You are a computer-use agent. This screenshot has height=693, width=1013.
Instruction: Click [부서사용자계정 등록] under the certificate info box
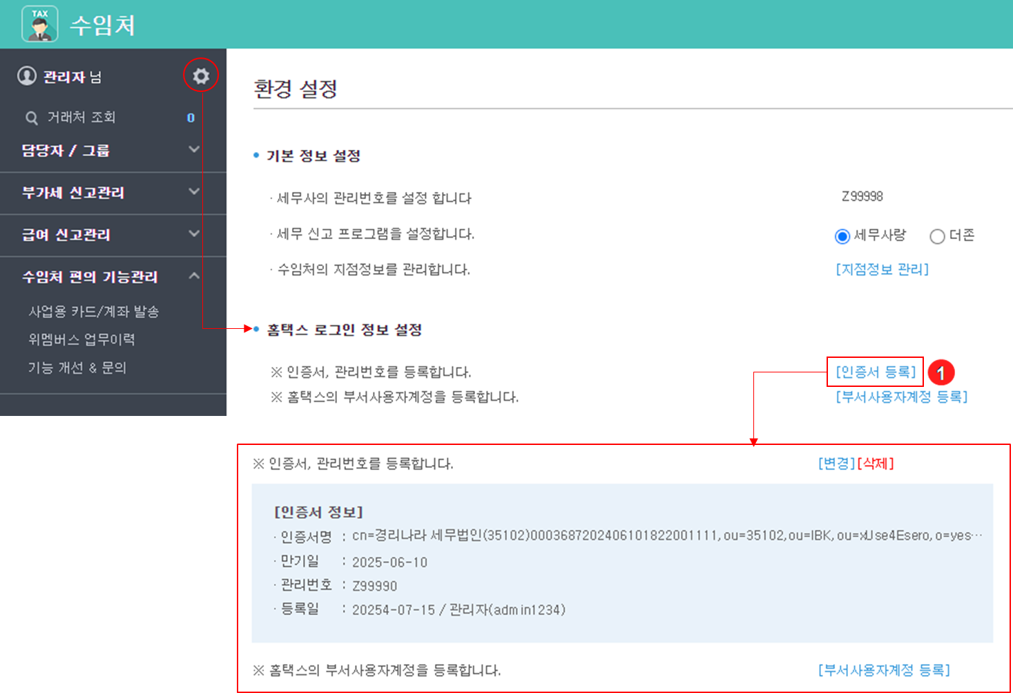pos(884,670)
